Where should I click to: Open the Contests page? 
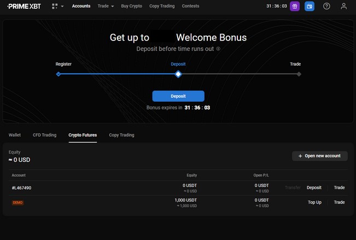pyautogui.click(x=190, y=6)
